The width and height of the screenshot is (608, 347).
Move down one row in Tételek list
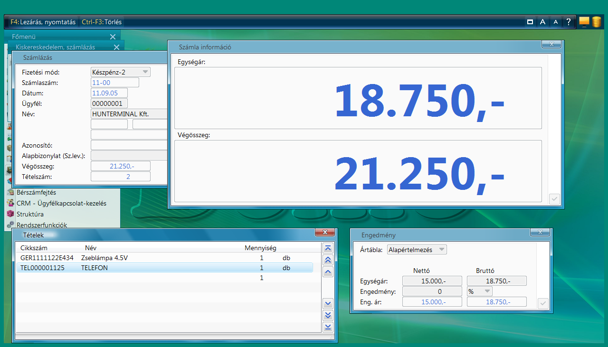tap(328, 304)
